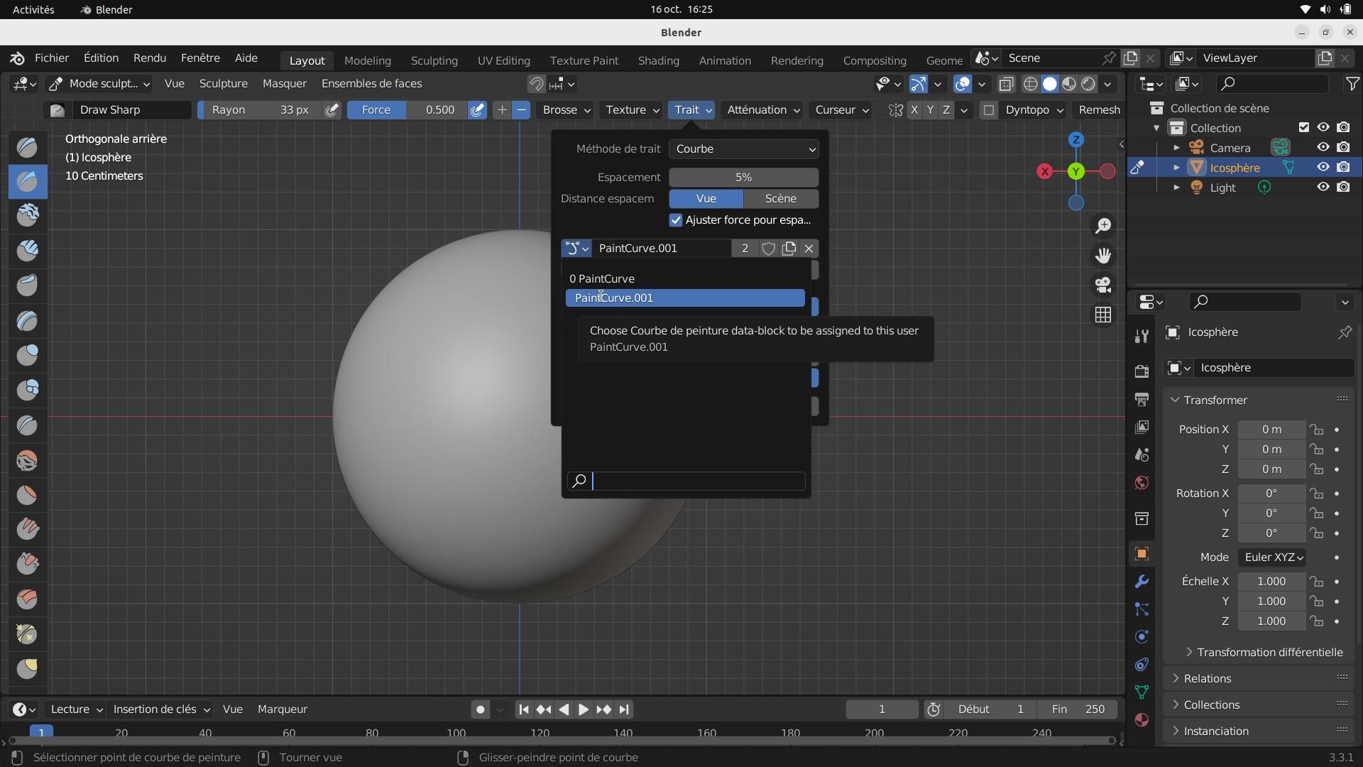Hide Light in viewport via eye icon

1323,187
